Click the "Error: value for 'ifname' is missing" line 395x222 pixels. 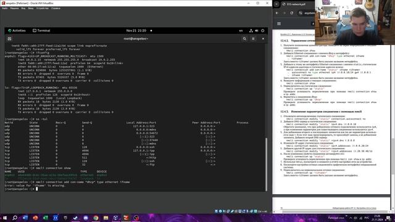click(35, 186)
